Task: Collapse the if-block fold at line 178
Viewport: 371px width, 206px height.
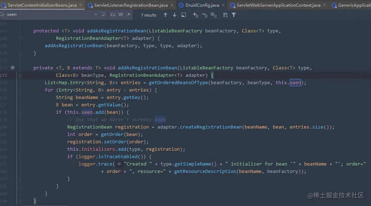Action: (x=20, y=112)
